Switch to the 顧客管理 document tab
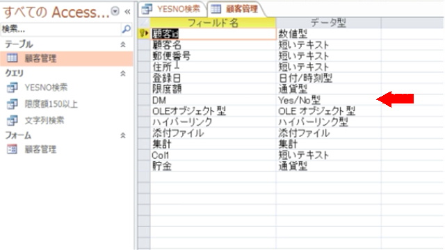 (x=236, y=9)
